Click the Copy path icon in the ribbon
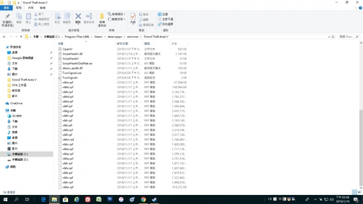The width and height of the screenshot is (363, 204). pyautogui.click(x=36, y=19)
